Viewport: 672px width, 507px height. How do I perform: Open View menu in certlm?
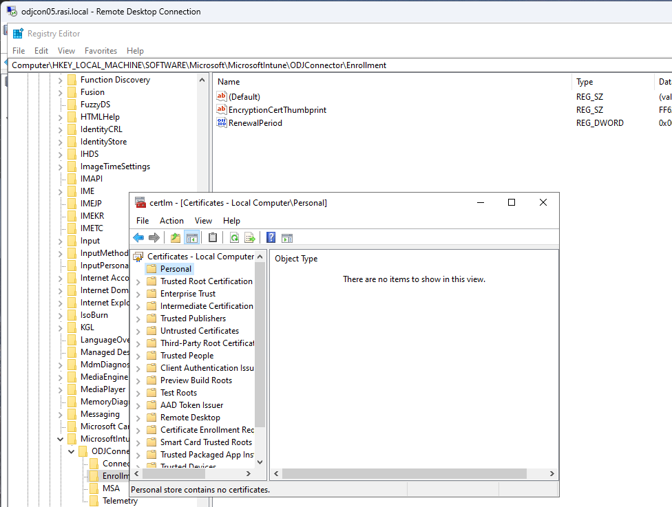pos(203,221)
